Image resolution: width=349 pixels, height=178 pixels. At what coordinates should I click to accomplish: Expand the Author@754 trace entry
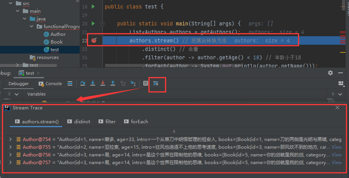pyautogui.click(x=10, y=139)
